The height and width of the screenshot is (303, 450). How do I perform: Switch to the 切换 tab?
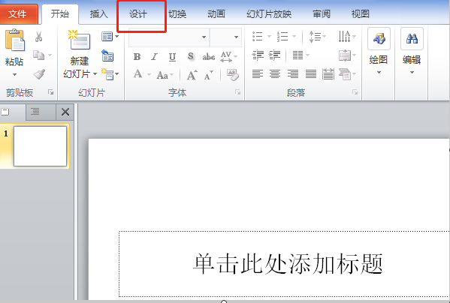tap(177, 13)
